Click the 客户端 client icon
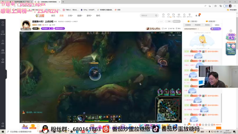The image size is (238, 134). pos(171,28)
